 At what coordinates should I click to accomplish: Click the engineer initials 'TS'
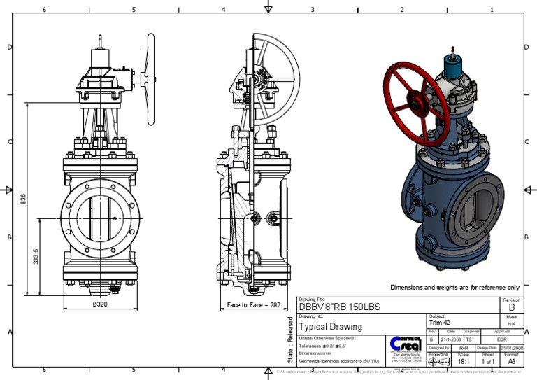pyautogui.click(x=468, y=339)
